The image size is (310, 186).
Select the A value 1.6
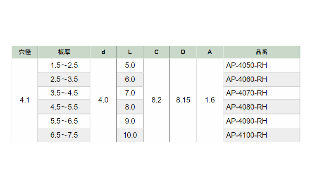[x=210, y=100]
